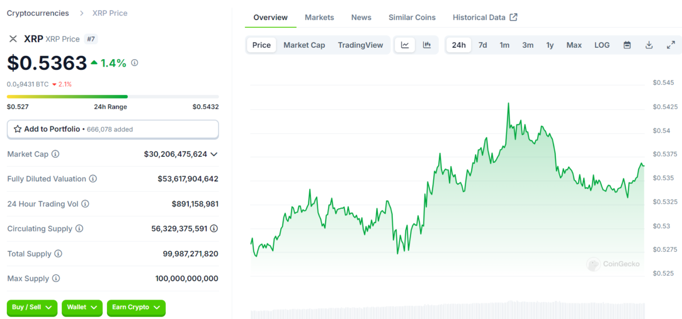Viewport: 682px width, 319px height.
Task: Switch chart to Market Cap mode
Action: [x=304, y=45]
